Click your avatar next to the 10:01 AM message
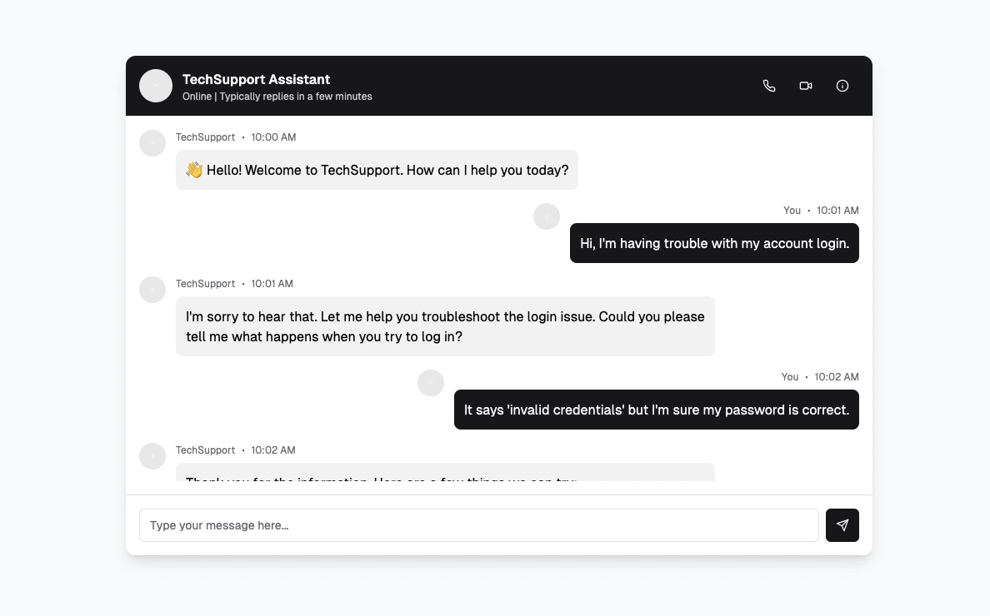The width and height of the screenshot is (990, 616). click(547, 216)
